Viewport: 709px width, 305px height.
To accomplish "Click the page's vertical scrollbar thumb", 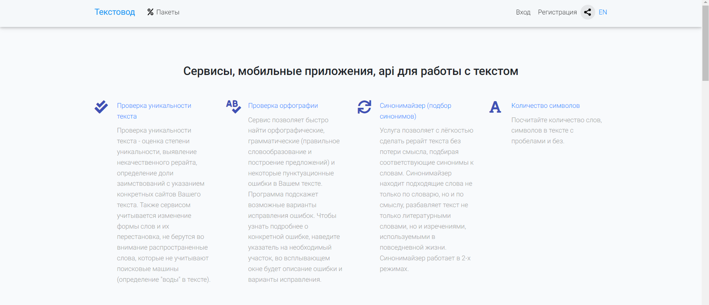I will (x=705, y=42).
